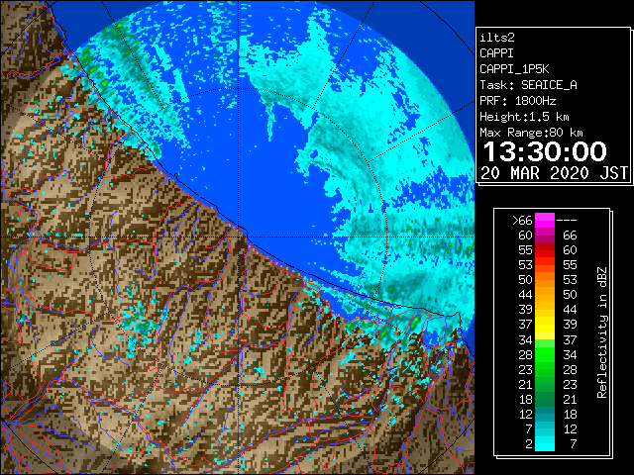Click the 'CAPPI' product label

tap(496, 53)
